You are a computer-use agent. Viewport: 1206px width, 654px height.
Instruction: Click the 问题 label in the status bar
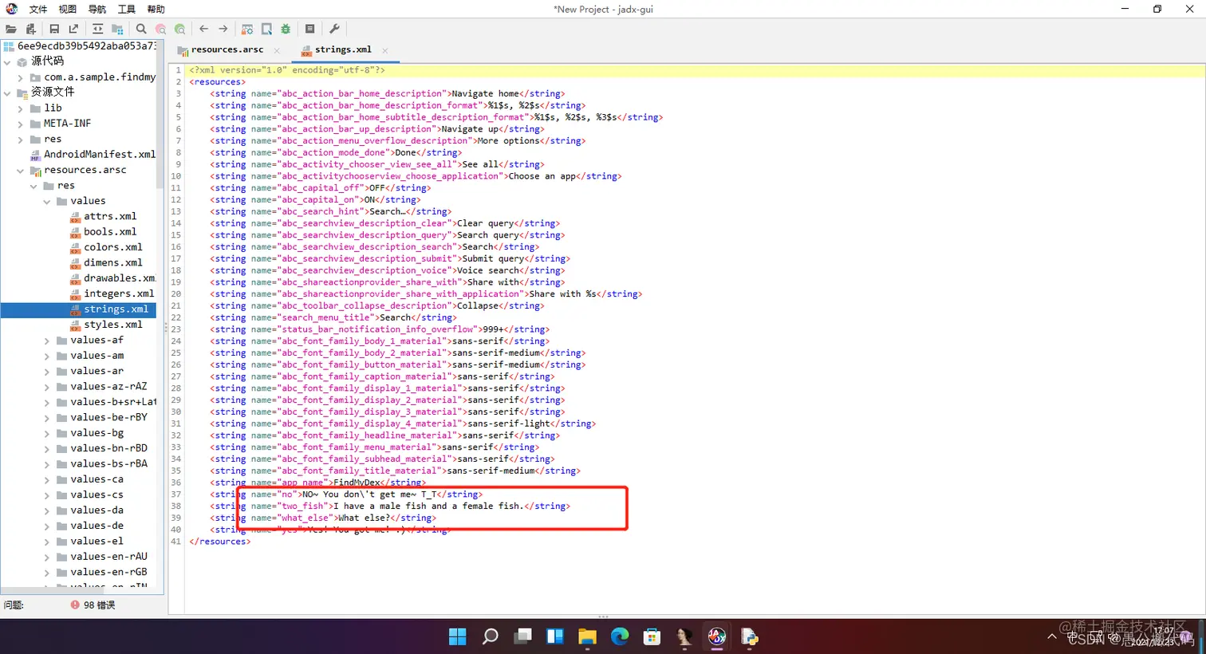point(14,605)
